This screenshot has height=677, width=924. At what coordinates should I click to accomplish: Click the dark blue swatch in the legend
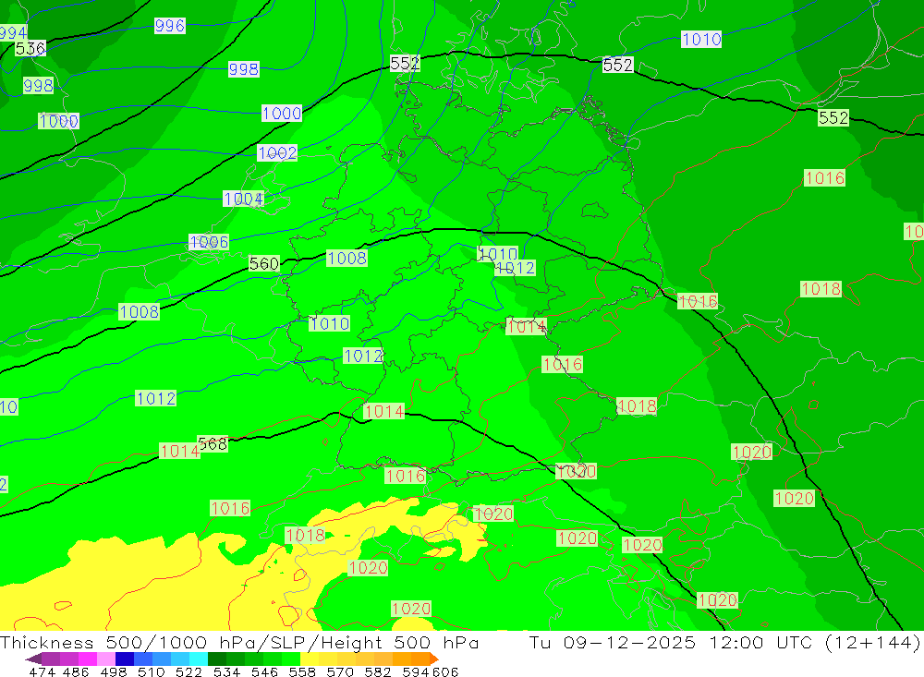pyautogui.click(x=125, y=659)
